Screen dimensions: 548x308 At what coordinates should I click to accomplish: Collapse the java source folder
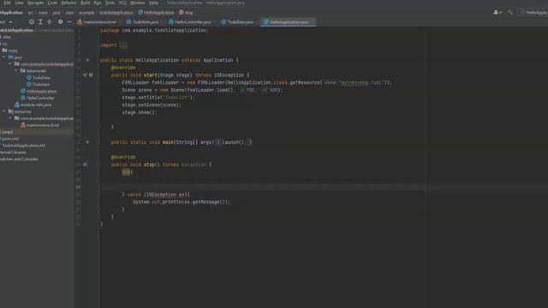tap(3, 57)
